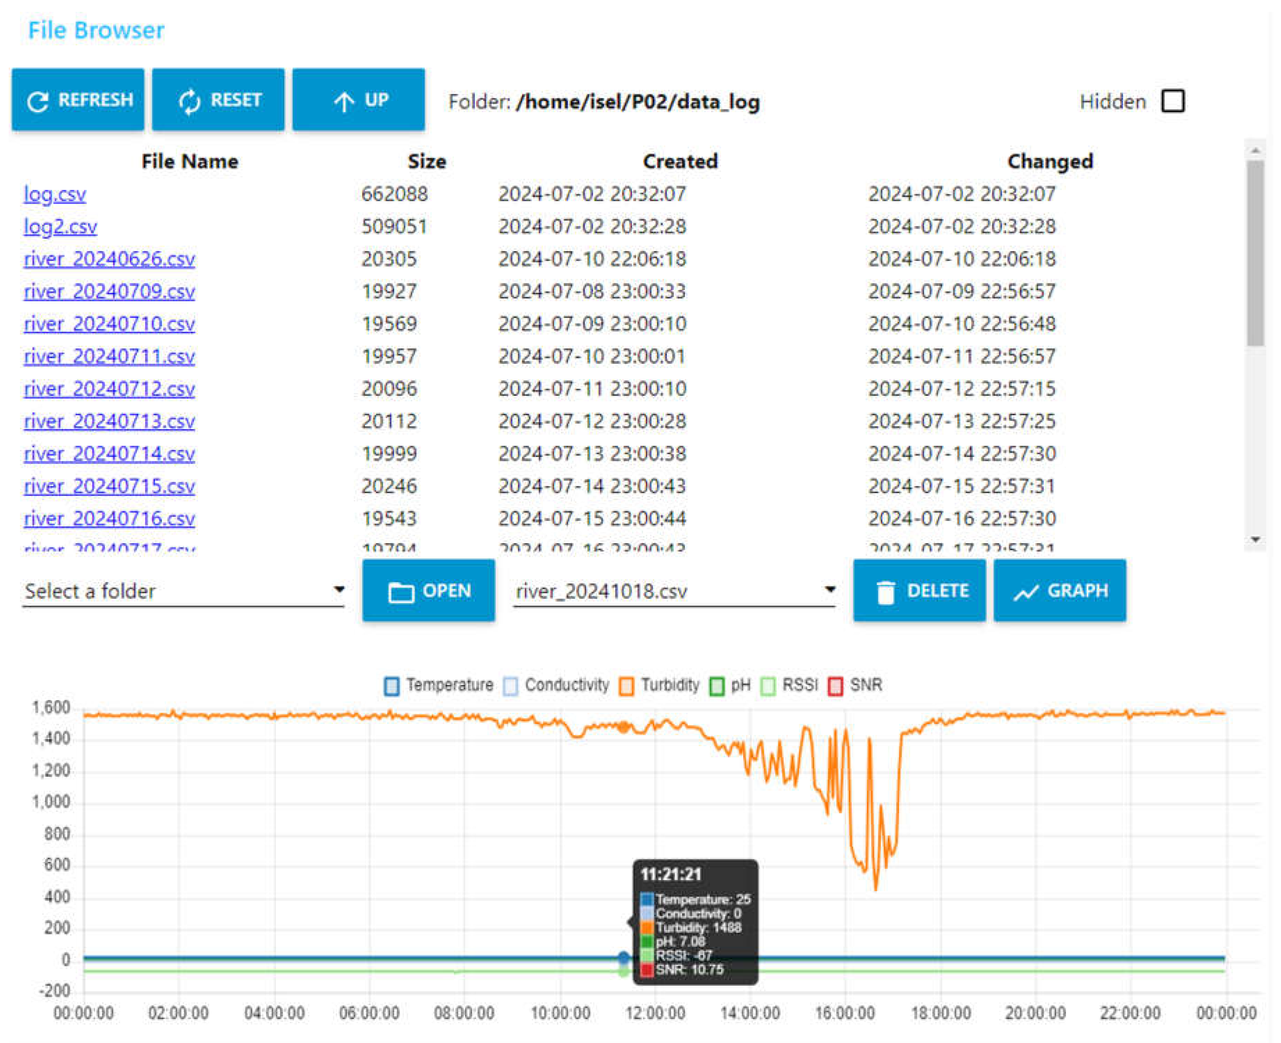Click scrollbar down arrow in file list

1255,539
